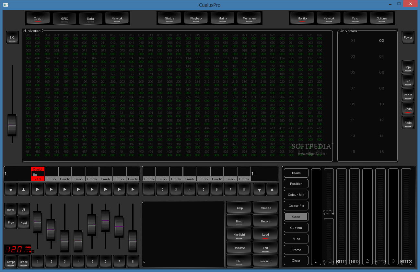This screenshot has width=420, height=272.
Task: Click the Cut button
Action: pyautogui.click(x=408, y=81)
